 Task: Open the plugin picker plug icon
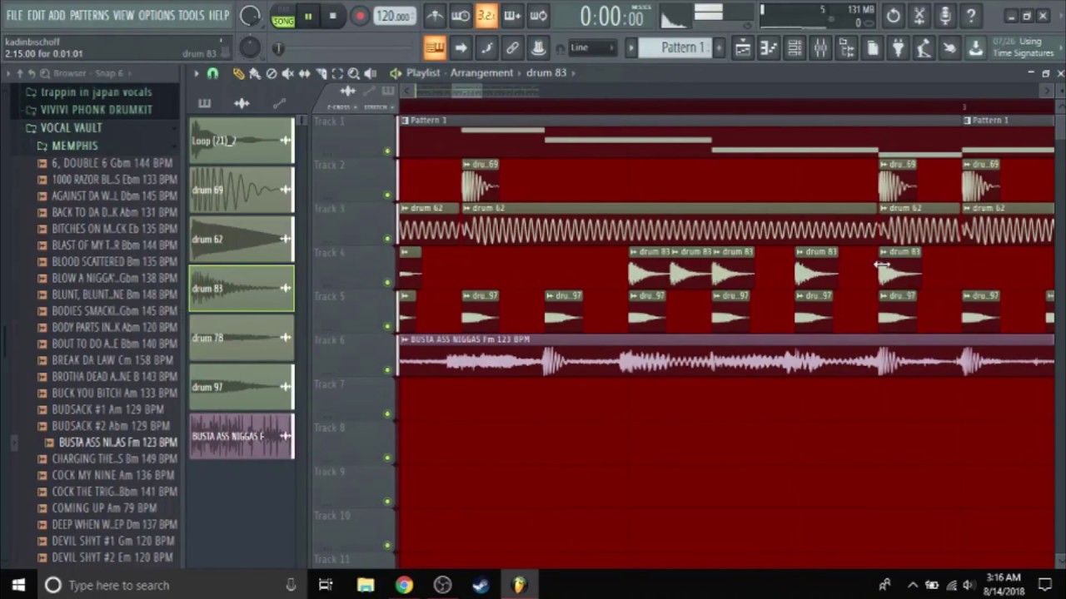[898, 48]
